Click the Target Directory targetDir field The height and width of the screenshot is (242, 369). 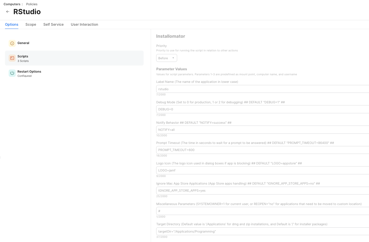tap(263, 231)
